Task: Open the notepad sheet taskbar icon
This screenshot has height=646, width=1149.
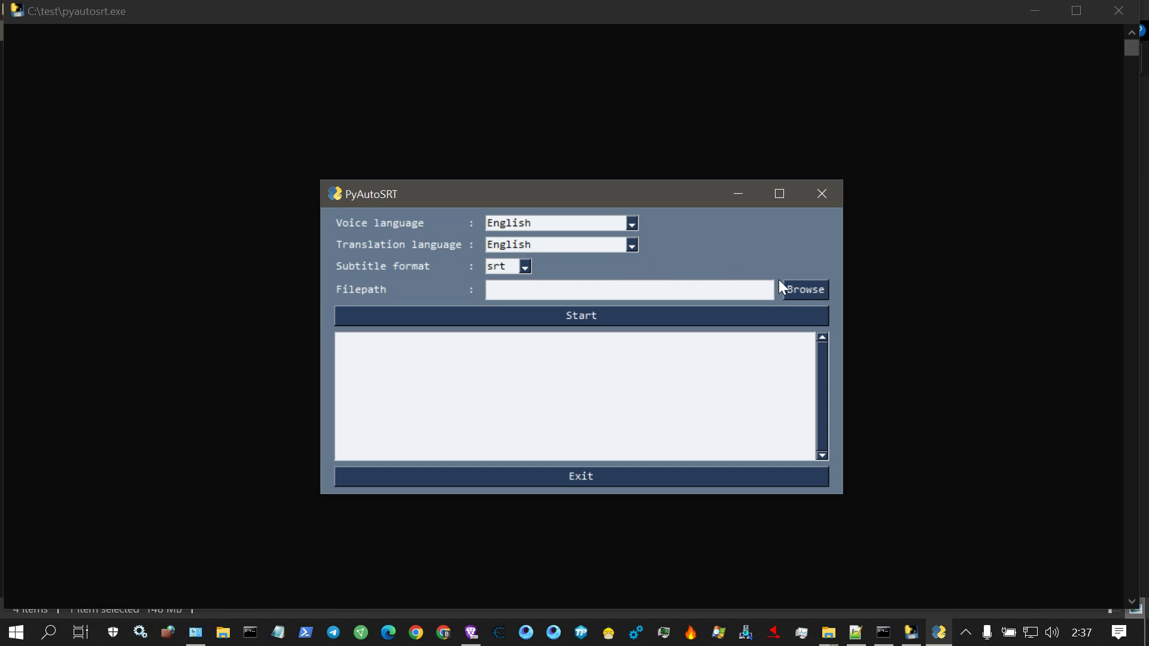Action: tap(278, 632)
